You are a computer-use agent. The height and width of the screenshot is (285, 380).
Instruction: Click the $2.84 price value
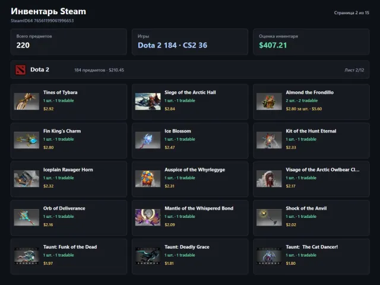click(x=170, y=109)
